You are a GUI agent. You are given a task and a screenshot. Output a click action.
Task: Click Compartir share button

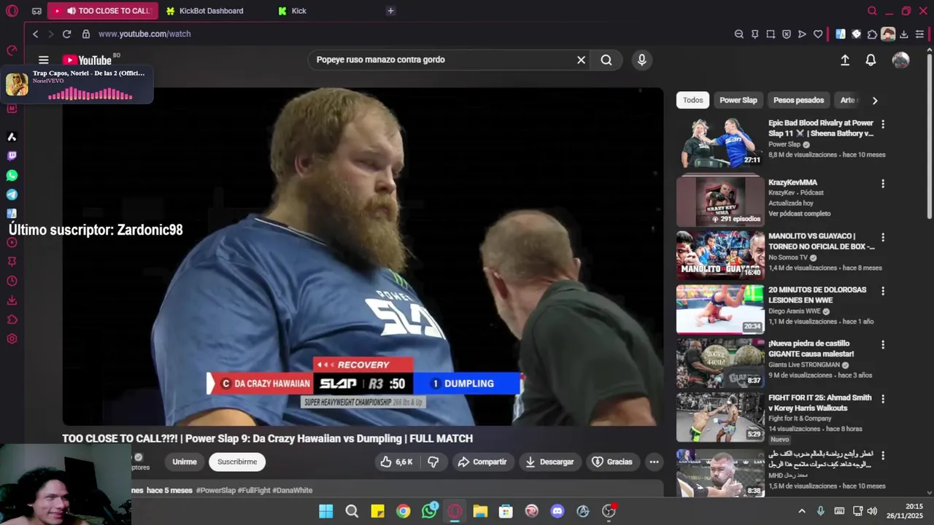(482, 462)
